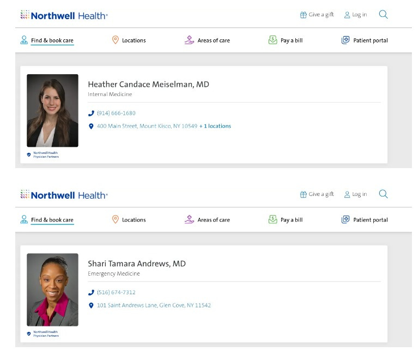Image resolution: width=419 pixels, height=351 pixels.
Task: Click the location pin in Shari Andrews's card
Action: coord(91,306)
